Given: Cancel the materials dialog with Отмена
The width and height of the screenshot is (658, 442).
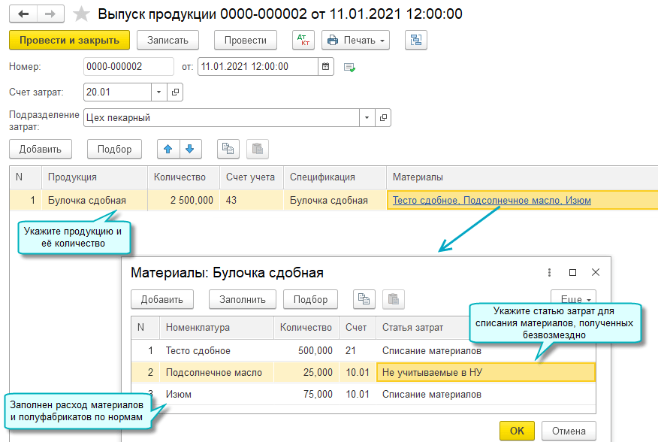Looking at the screenshot, I should 569,431.
